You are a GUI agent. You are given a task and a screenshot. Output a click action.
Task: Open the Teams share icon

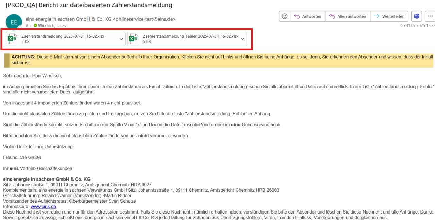pos(416,16)
